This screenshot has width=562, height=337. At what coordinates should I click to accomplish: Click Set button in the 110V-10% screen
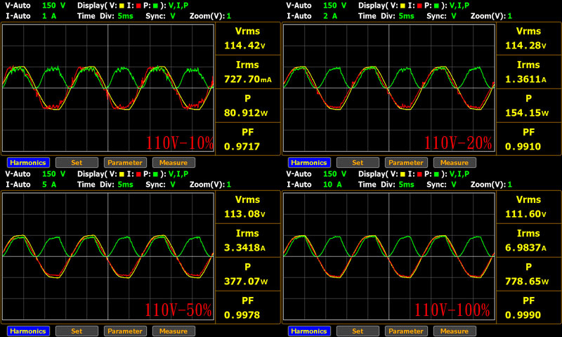click(77, 163)
